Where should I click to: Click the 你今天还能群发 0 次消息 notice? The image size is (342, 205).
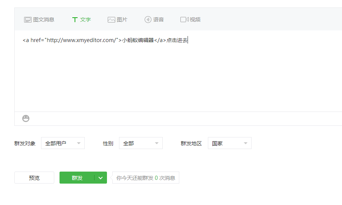(146, 178)
